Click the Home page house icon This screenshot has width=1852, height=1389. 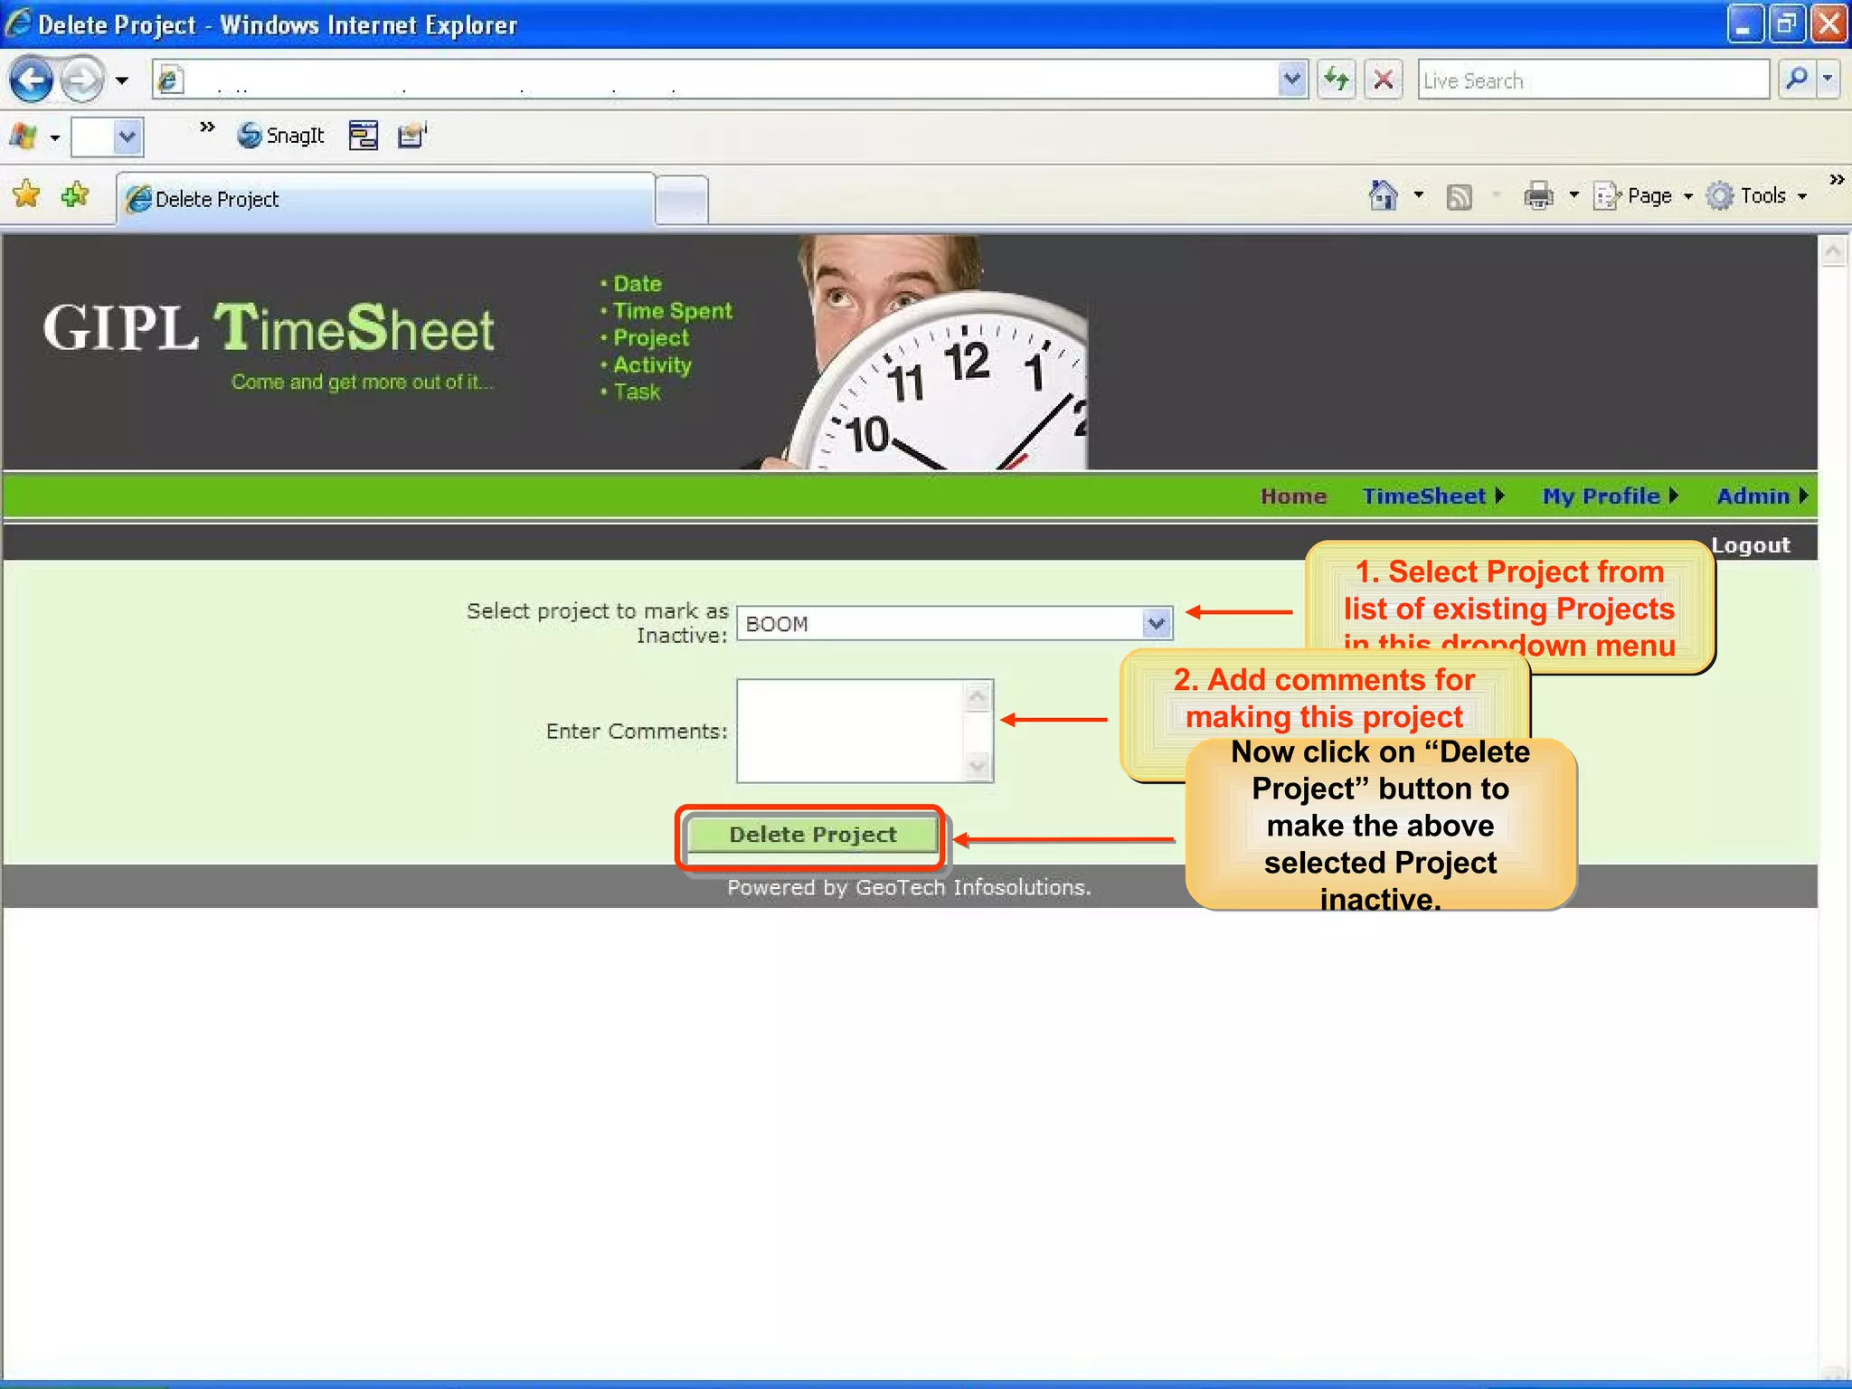[1383, 195]
